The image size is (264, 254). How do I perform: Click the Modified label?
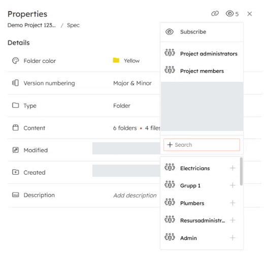pos(36,150)
